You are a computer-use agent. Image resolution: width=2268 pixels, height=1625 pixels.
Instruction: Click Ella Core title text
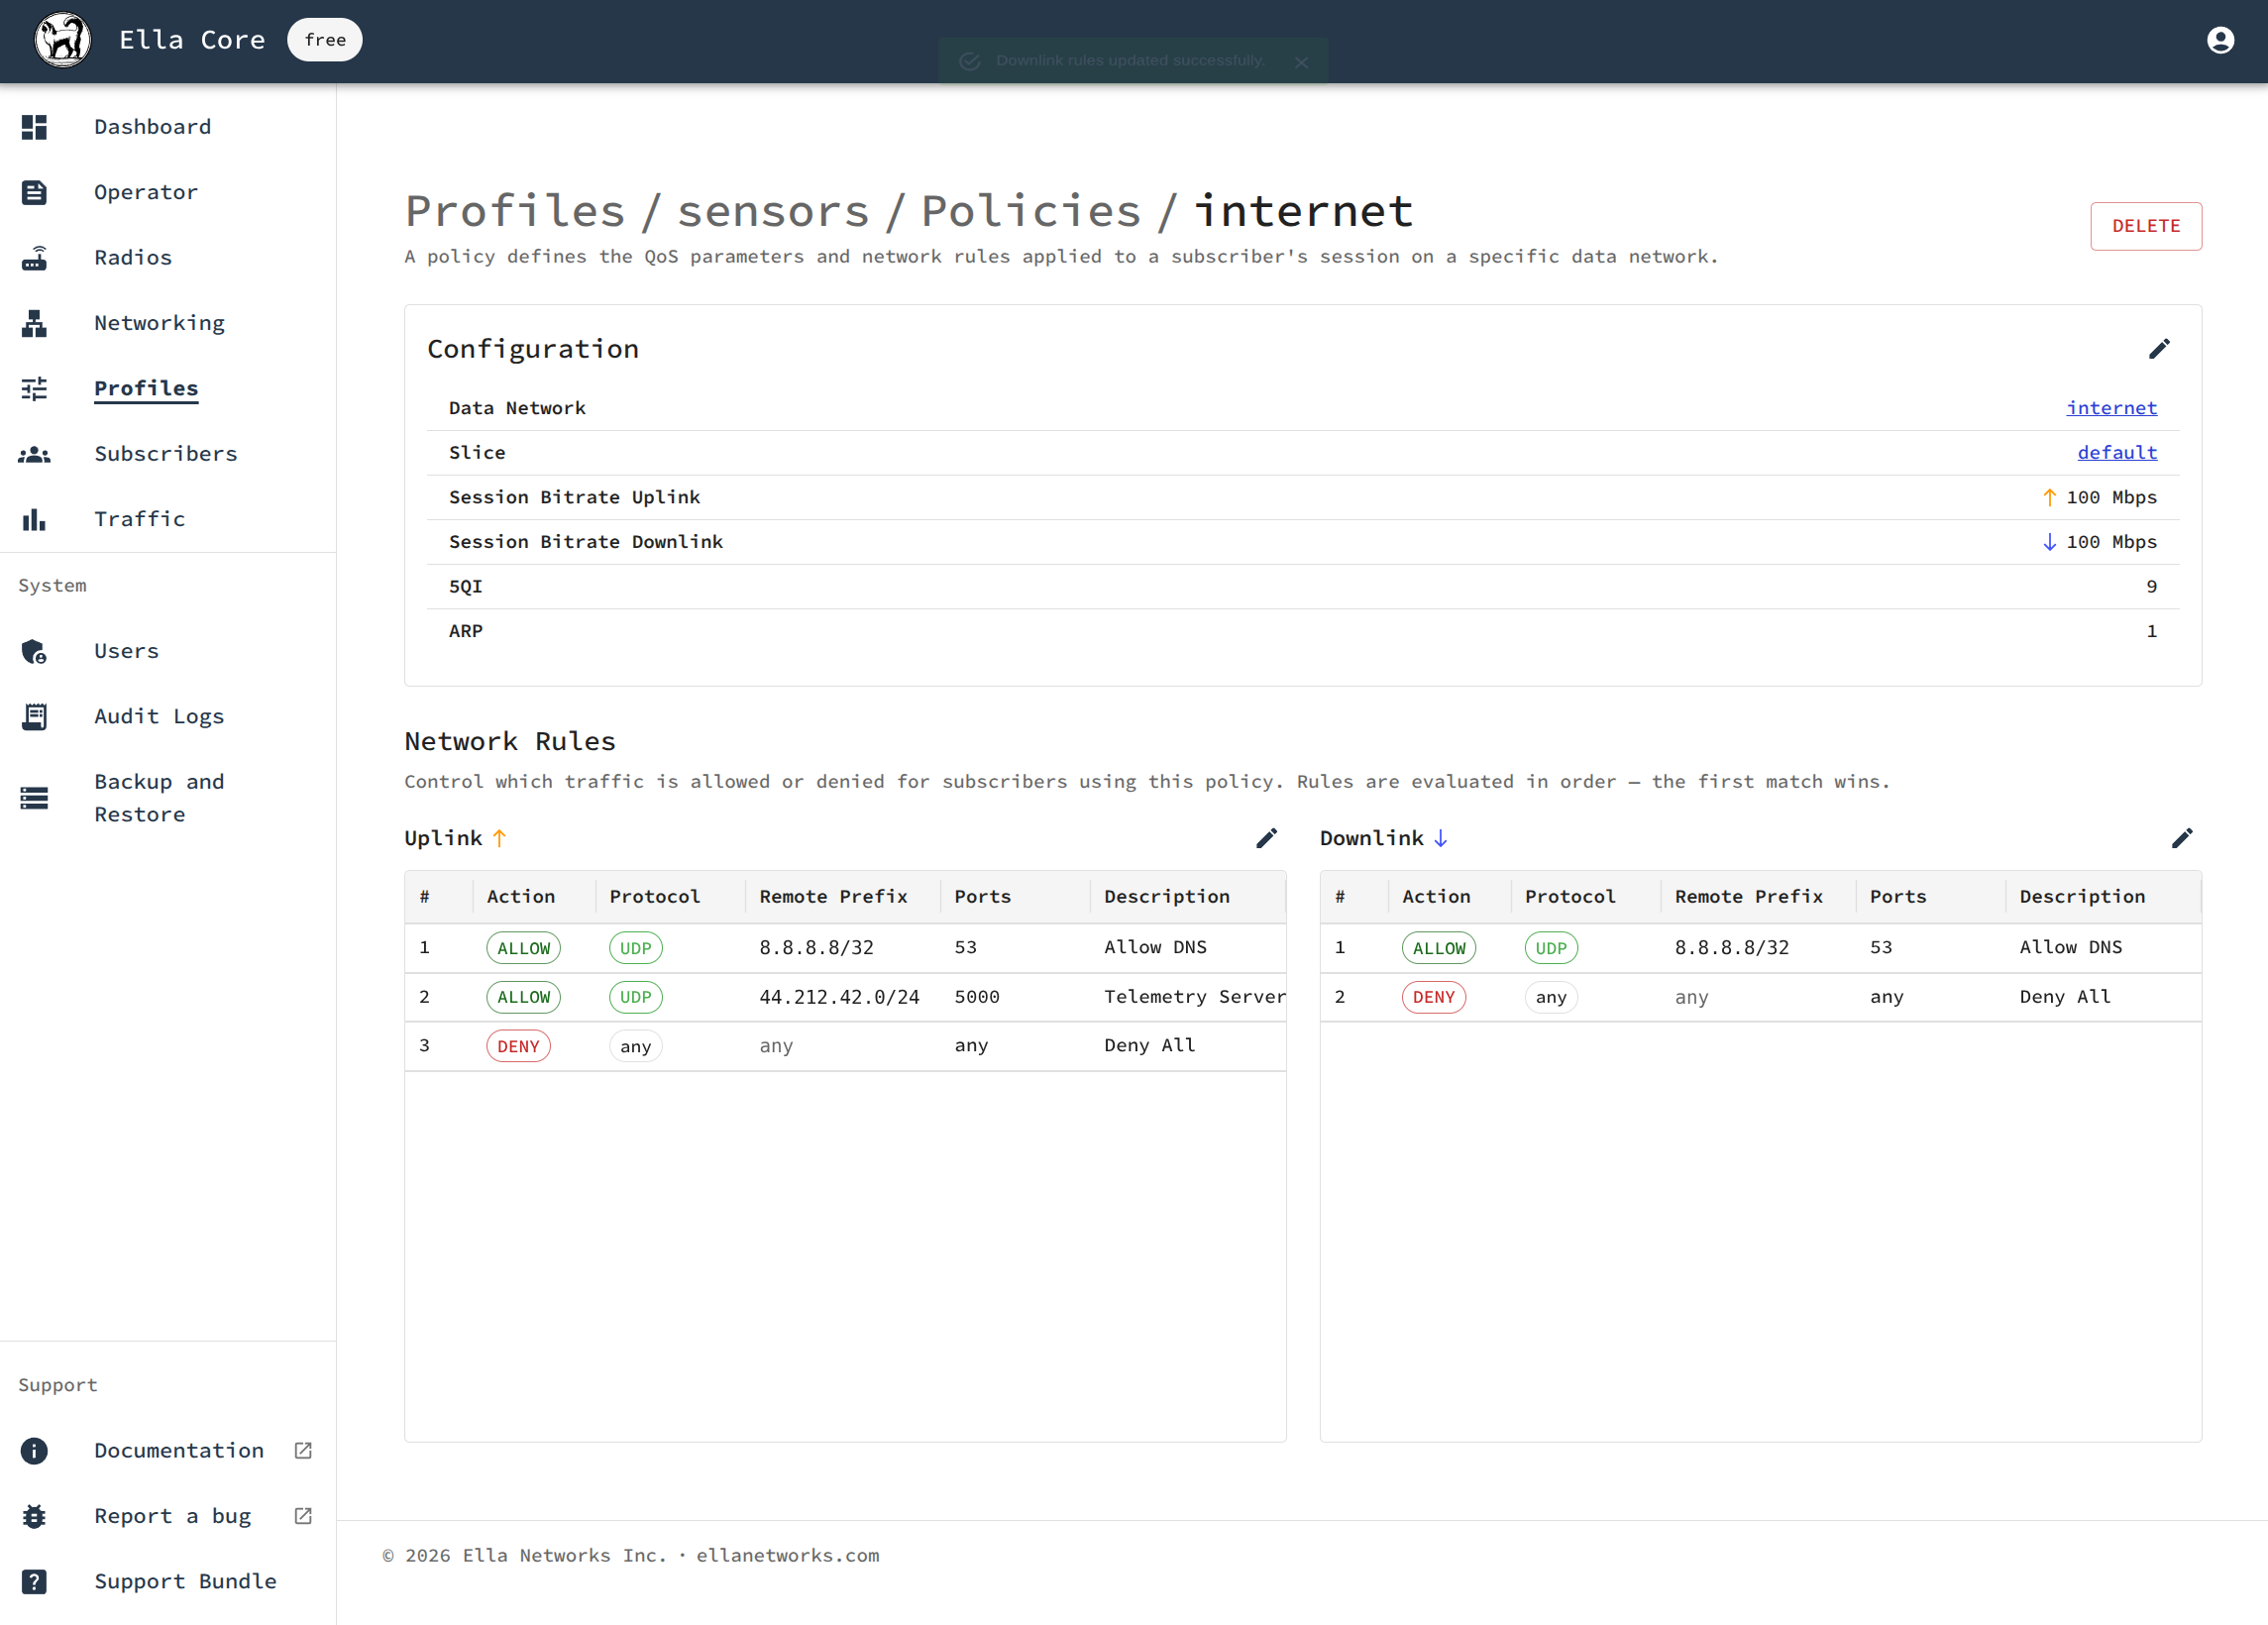[192, 40]
